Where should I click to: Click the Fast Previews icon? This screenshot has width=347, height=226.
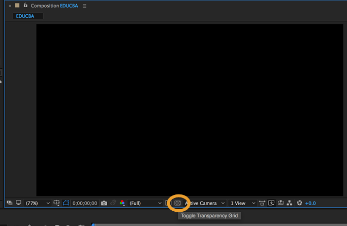[x=271, y=203]
